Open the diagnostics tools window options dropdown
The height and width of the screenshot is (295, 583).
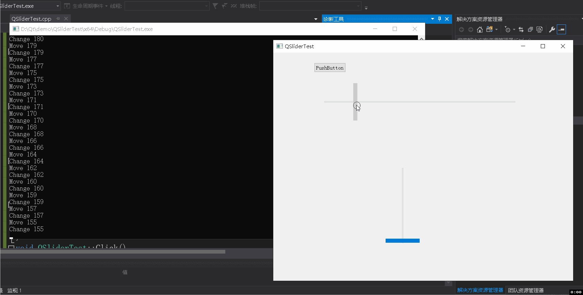click(433, 19)
